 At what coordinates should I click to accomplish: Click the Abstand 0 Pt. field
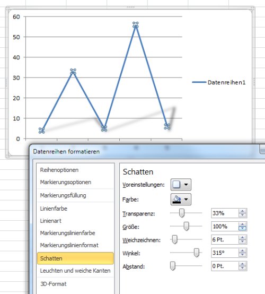click(225, 266)
